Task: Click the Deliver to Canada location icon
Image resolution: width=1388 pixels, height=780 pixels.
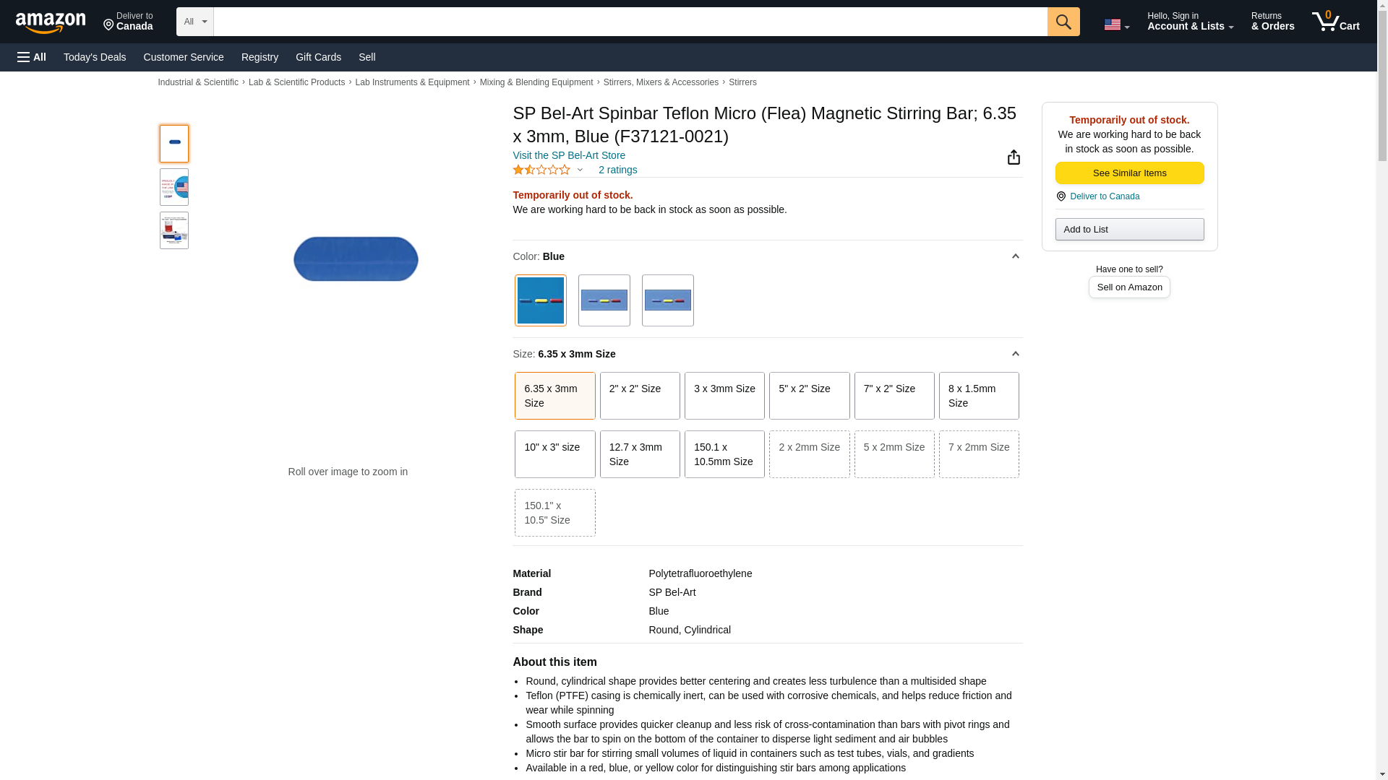Action: tap(1061, 196)
